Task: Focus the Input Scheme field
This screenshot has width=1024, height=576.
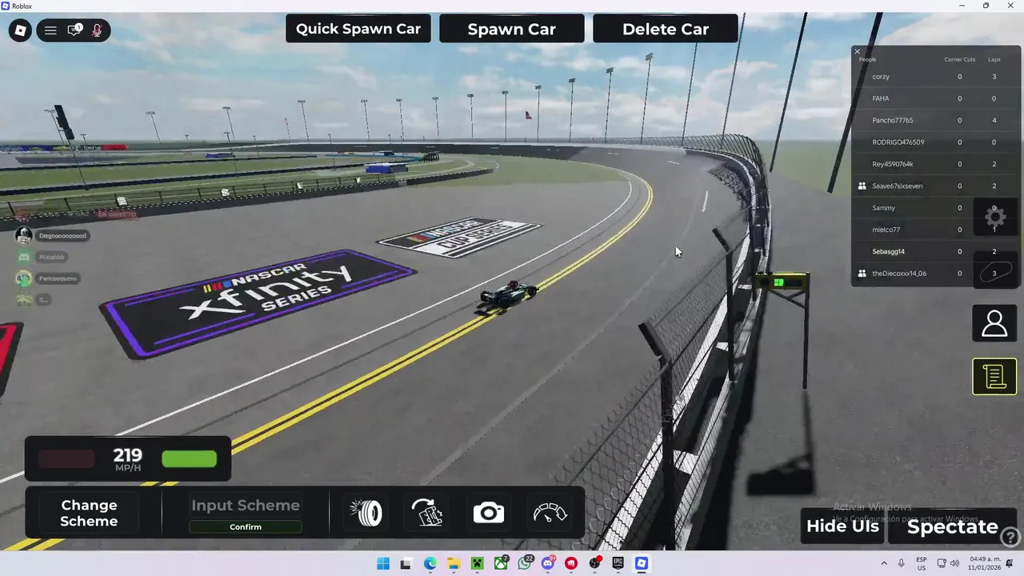Action: click(x=246, y=506)
